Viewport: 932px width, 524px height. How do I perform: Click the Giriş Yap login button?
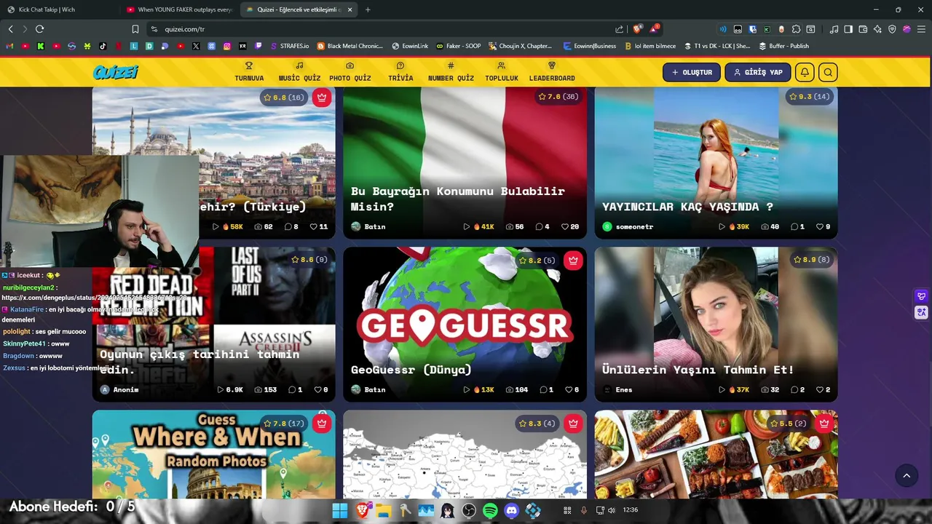coord(757,72)
